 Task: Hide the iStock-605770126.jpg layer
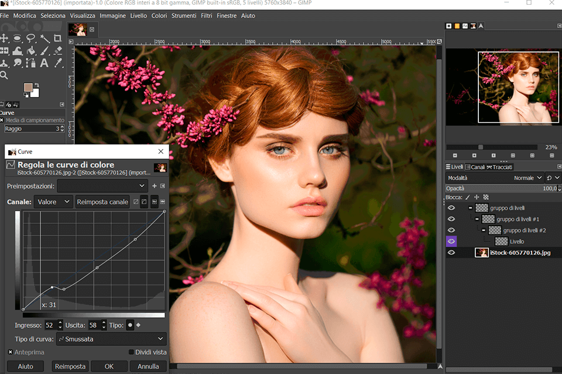click(451, 252)
